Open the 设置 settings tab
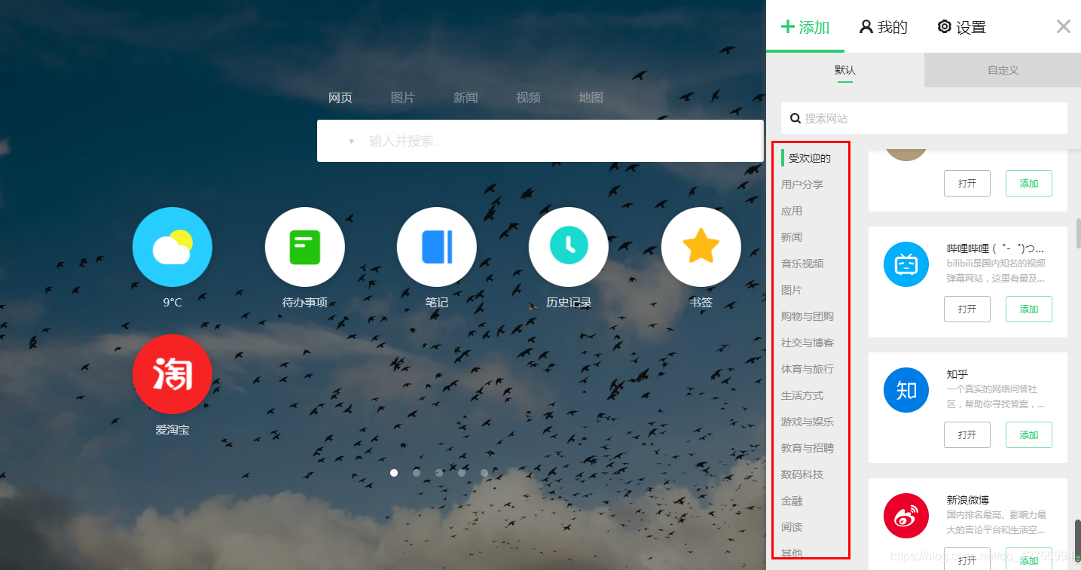 (962, 28)
